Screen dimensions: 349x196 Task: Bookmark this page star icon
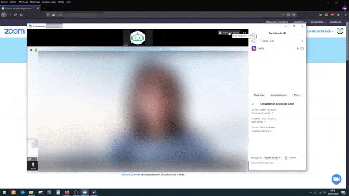[294, 15]
